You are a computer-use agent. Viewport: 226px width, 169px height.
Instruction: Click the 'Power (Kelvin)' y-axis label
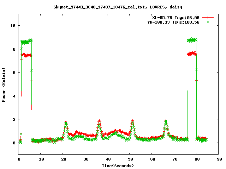pos(4,85)
